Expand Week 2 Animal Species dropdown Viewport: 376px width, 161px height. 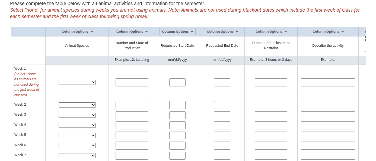click(x=77, y=105)
